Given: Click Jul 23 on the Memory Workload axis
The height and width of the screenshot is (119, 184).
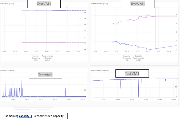Looking at the screenshot, I should pos(103,99).
